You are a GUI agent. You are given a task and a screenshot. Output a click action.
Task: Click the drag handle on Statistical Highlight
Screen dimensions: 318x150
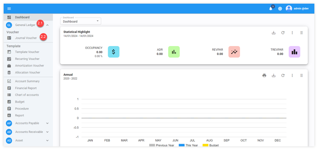tap(301, 33)
